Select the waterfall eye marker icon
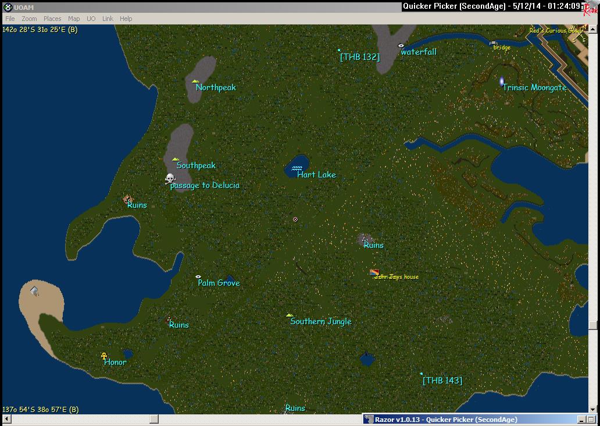Viewport: 600px width, 426px height. pyautogui.click(x=401, y=45)
